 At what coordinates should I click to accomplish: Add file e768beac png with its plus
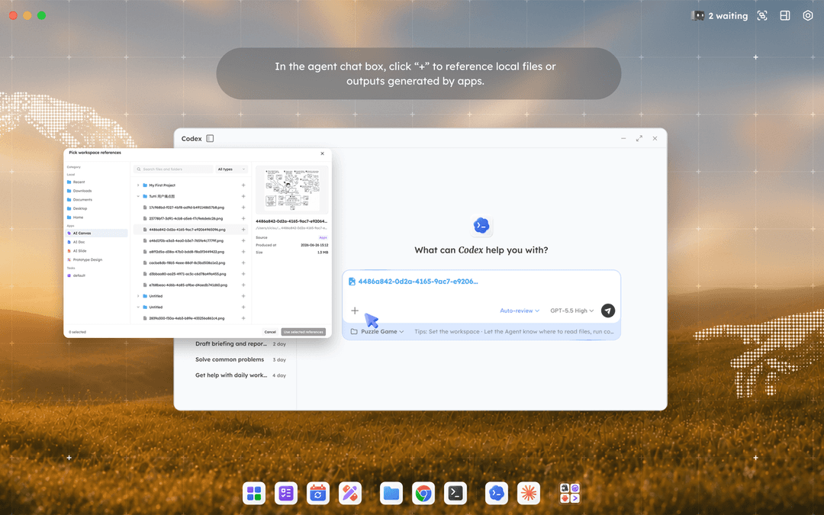243,285
